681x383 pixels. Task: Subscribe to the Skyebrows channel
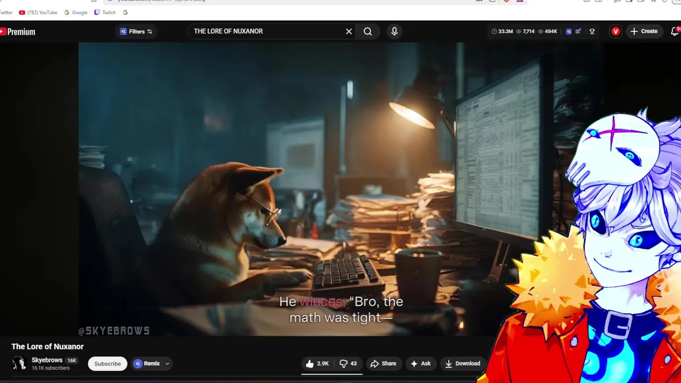point(107,364)
